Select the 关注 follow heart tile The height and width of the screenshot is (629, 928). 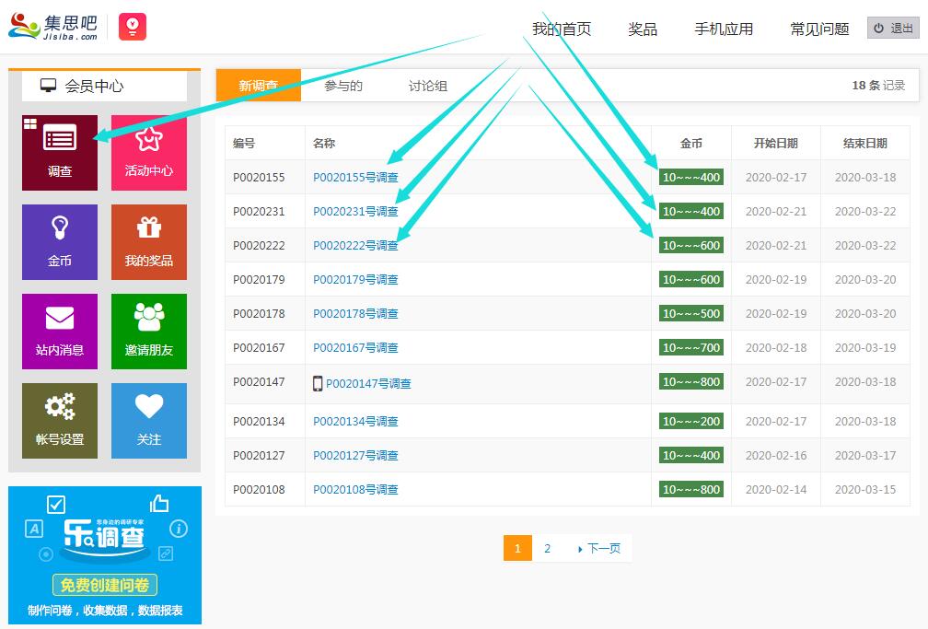tap(149, 421)
